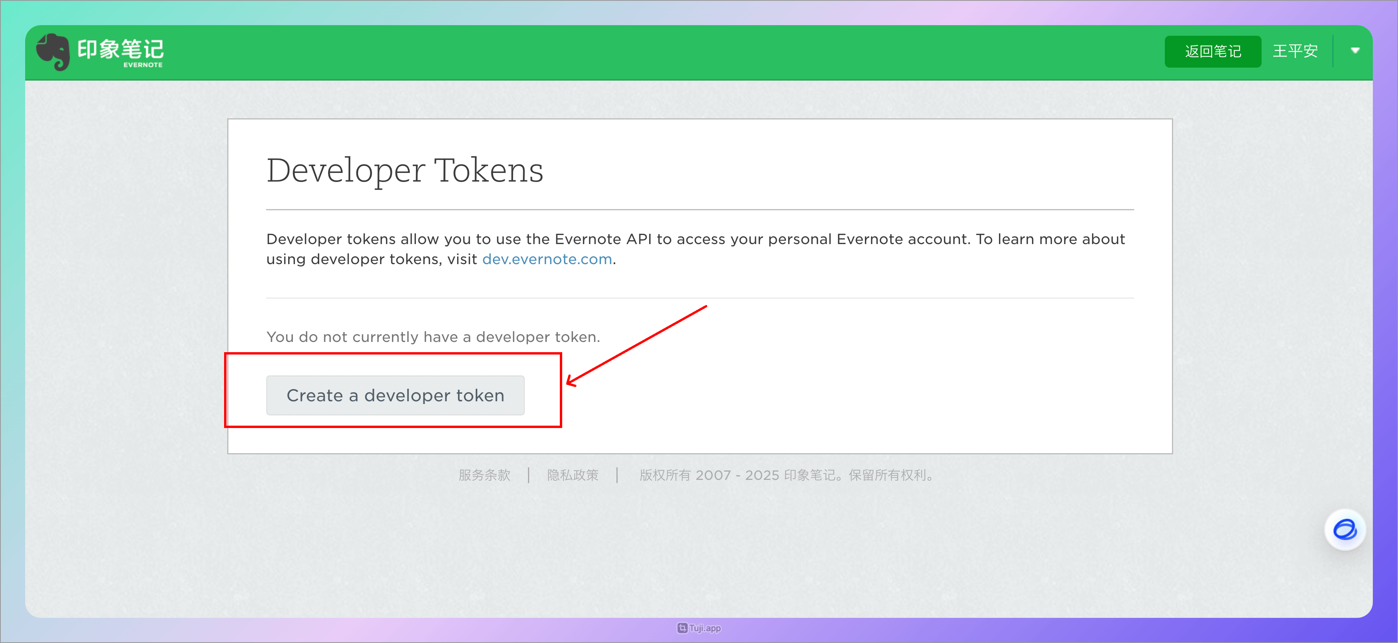
Task: Click the Developer Tokens heading
Action: (x=404, y=171)
